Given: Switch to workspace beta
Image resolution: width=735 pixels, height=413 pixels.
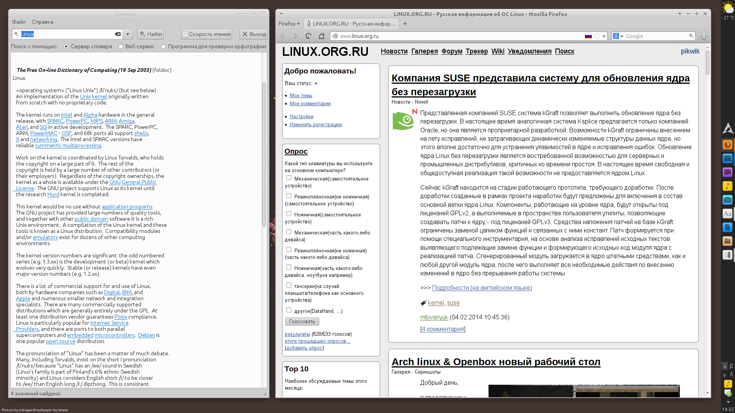Looking at the screenshot, I should 731,366.
